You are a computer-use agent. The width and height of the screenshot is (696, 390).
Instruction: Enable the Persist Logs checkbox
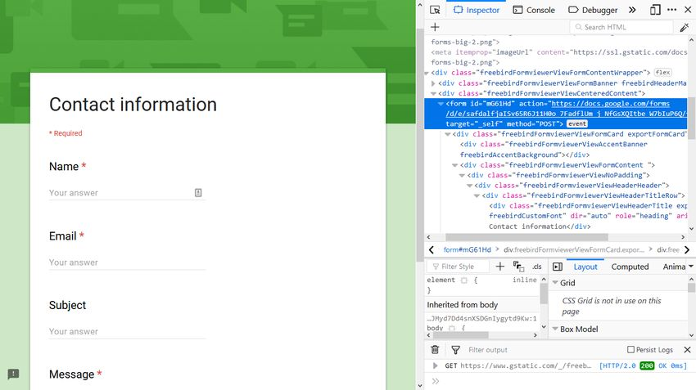[630, 350]
